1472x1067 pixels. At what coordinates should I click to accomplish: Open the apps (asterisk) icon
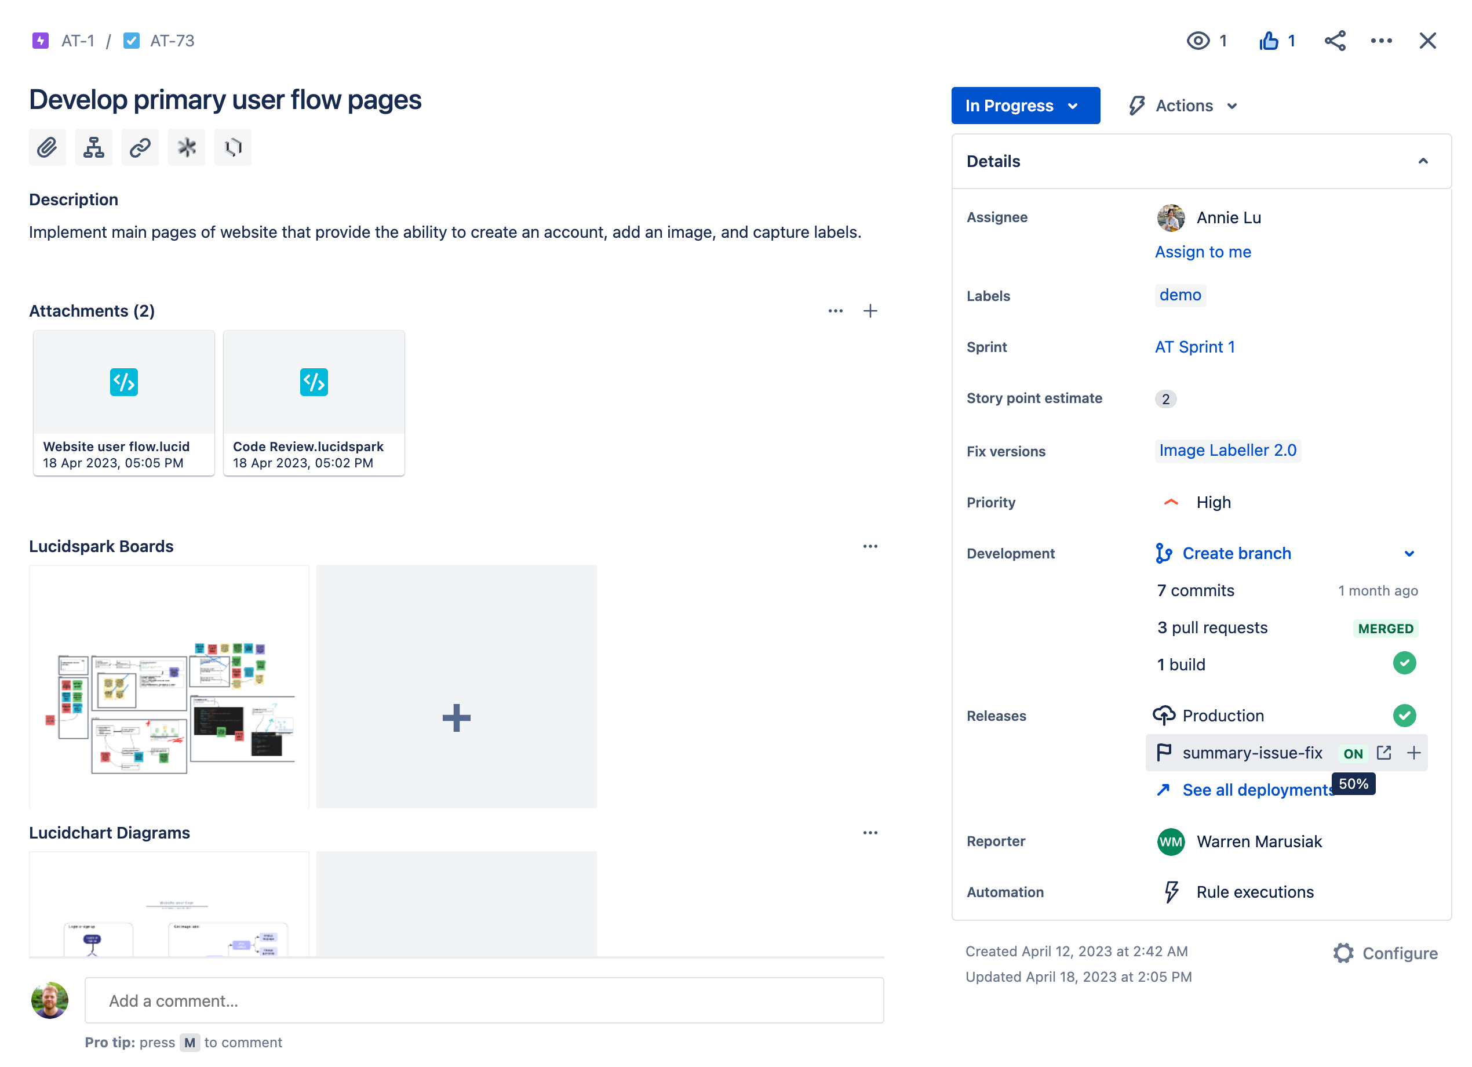click(x=186, y=147)
